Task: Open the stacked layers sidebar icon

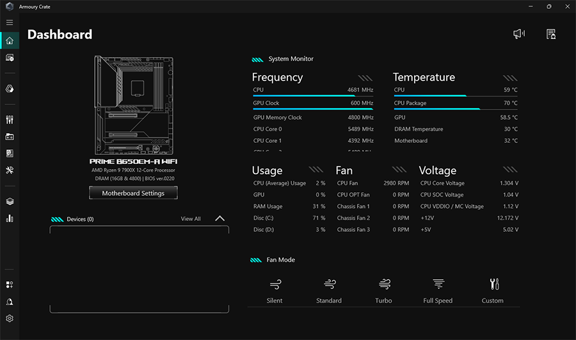Action: pyautogui.click(x=10, y=202)
